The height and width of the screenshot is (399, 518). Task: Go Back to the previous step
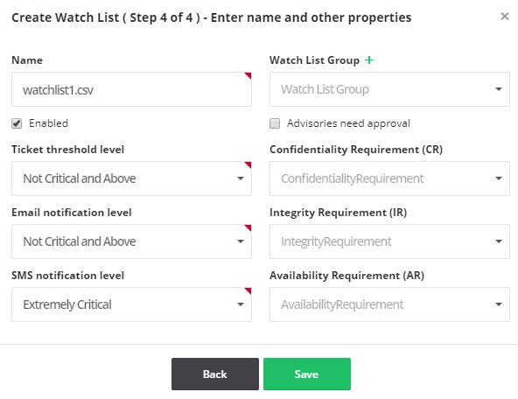215,374
